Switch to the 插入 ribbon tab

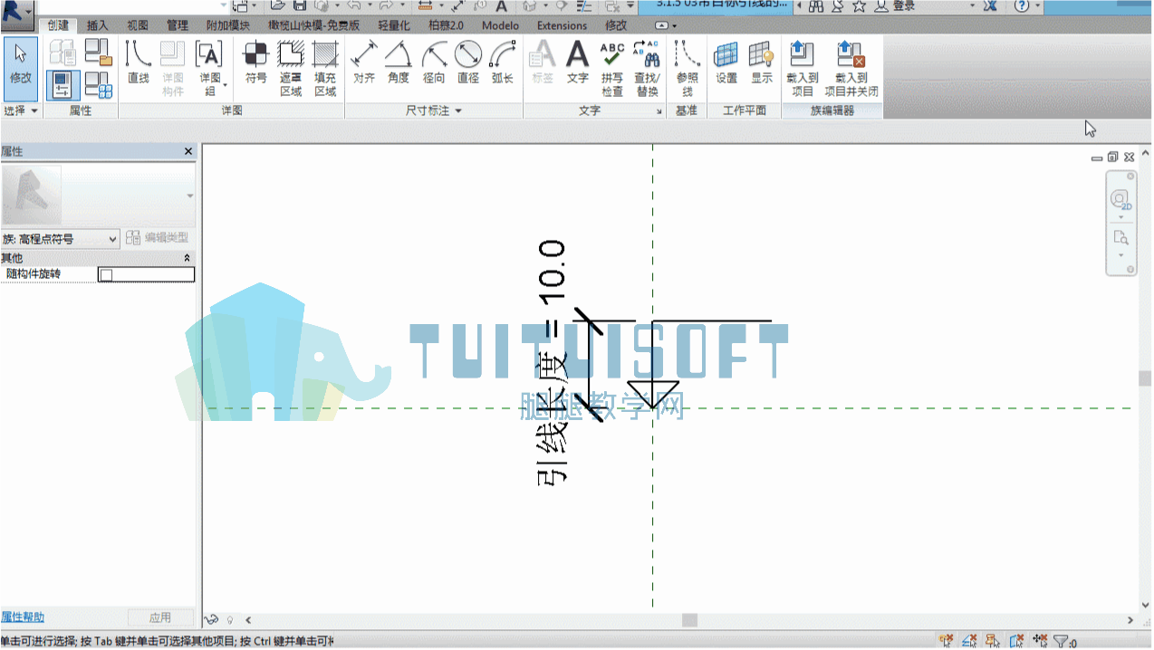point(98,25)
